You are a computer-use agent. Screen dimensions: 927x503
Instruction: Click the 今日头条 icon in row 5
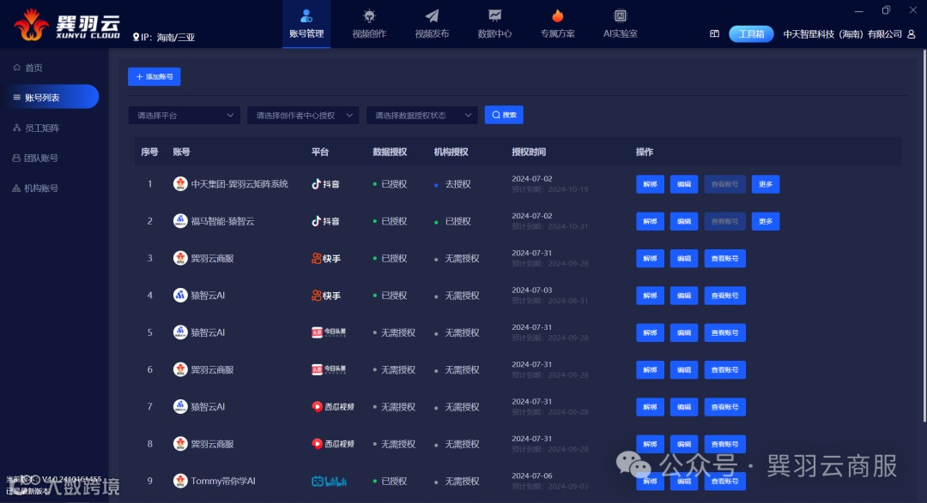[x=329, y=333]
